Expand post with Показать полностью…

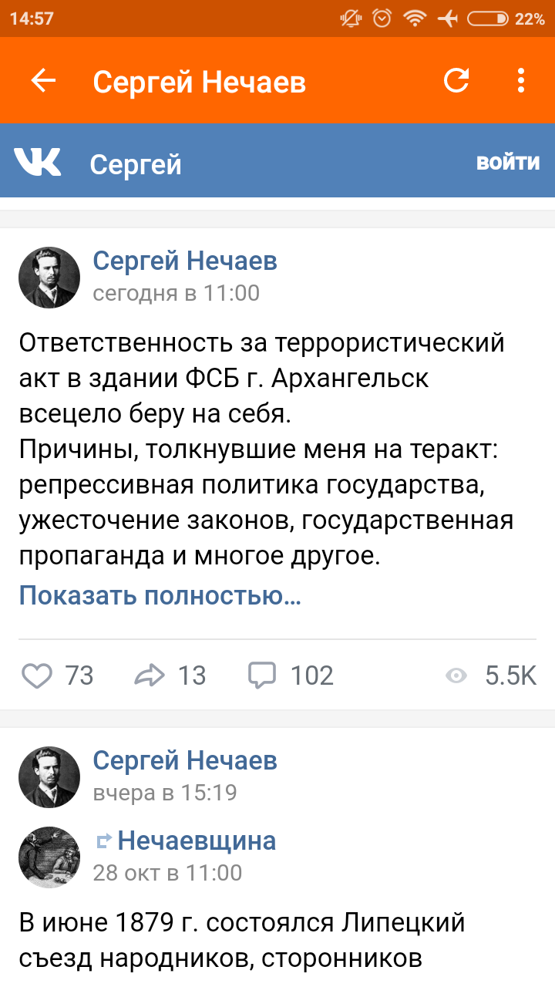(x=160, y=595)
